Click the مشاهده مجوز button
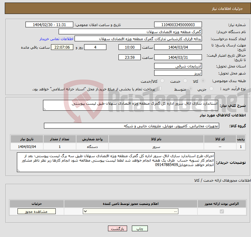 37,212
